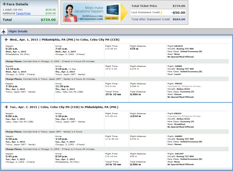Click Total After Statement Credit link
The width and height of the screenshot is (233, 172).
[x=150, y=19]
